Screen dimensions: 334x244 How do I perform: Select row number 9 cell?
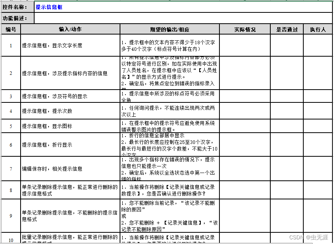click(x=11, y=216)
